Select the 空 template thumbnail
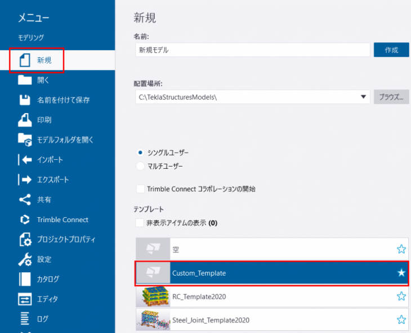This screenshot has height=333, width=411. click(153, 249)
